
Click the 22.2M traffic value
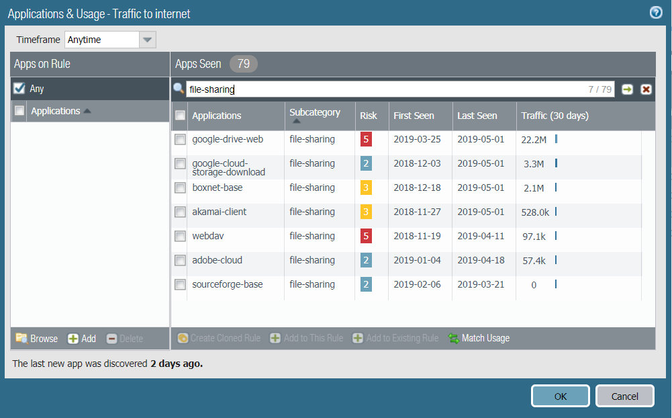pyautogui.click(x=534, y=140)
